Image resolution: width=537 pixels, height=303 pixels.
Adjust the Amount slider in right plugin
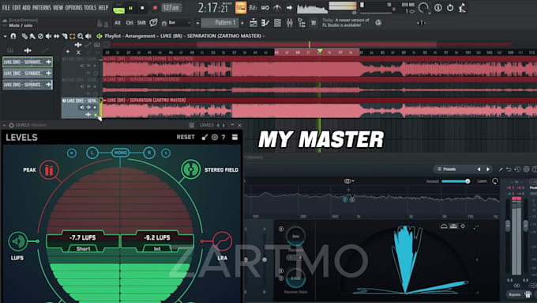[455, 181]
